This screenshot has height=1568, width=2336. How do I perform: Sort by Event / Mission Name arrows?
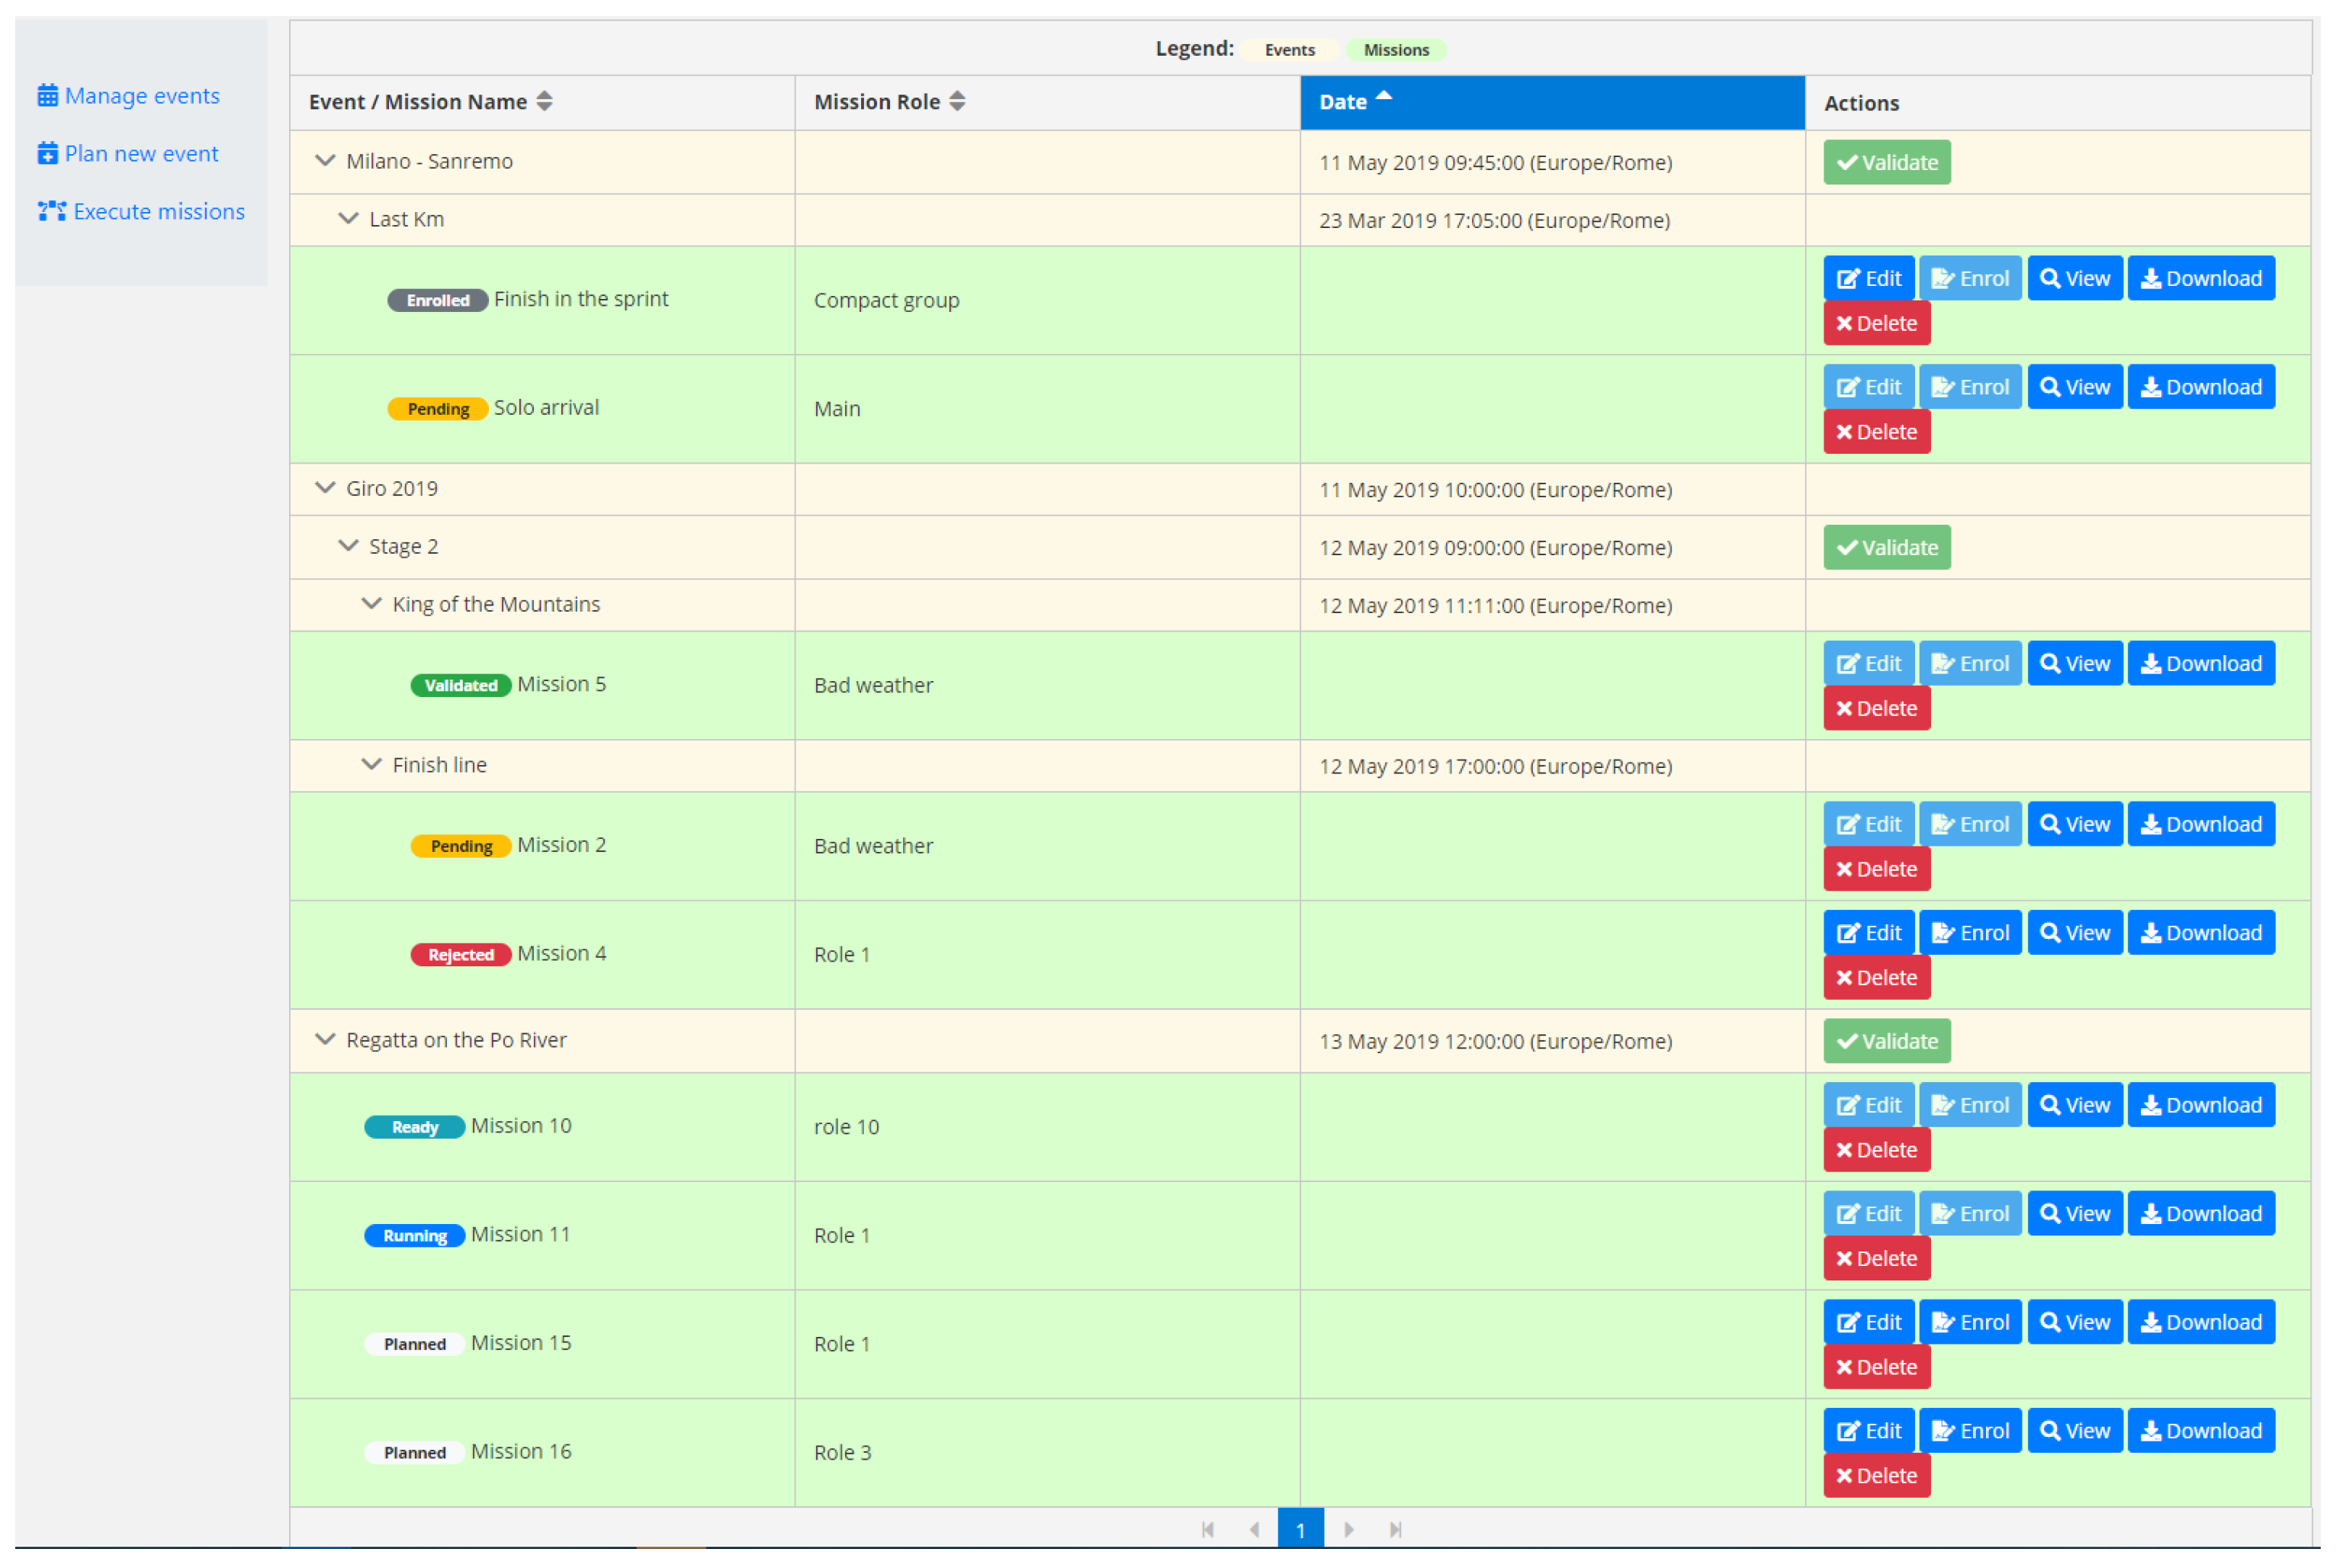pos(544,101)
